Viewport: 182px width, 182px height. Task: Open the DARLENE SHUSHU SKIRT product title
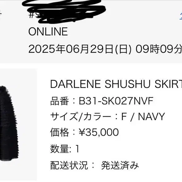tap(116, 84)
